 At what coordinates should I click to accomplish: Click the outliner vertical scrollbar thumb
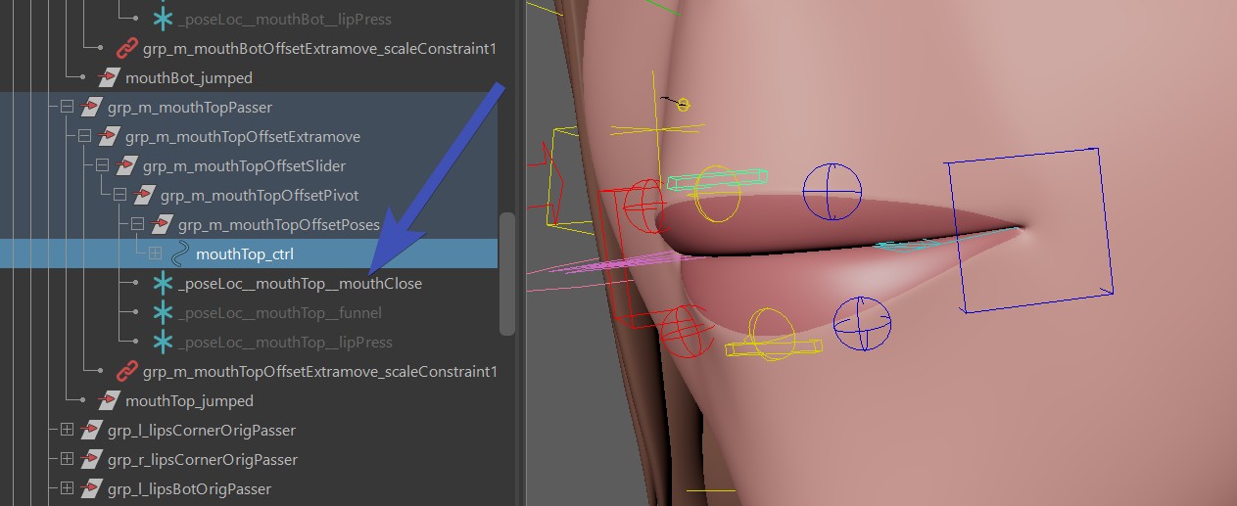(x=506, y=274)
